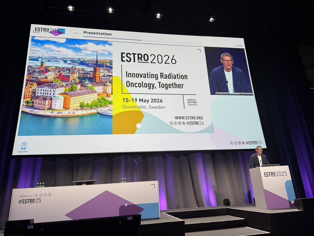This screenshot has height=236, width=314.
Task: Click the Facebook icon after 'Follow us on'
Action: [x=41, y=195]
